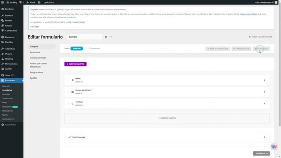Open Forminator submenu Escritorio
The height and width of the screenshot is (158, 281).
click(6, 86)
